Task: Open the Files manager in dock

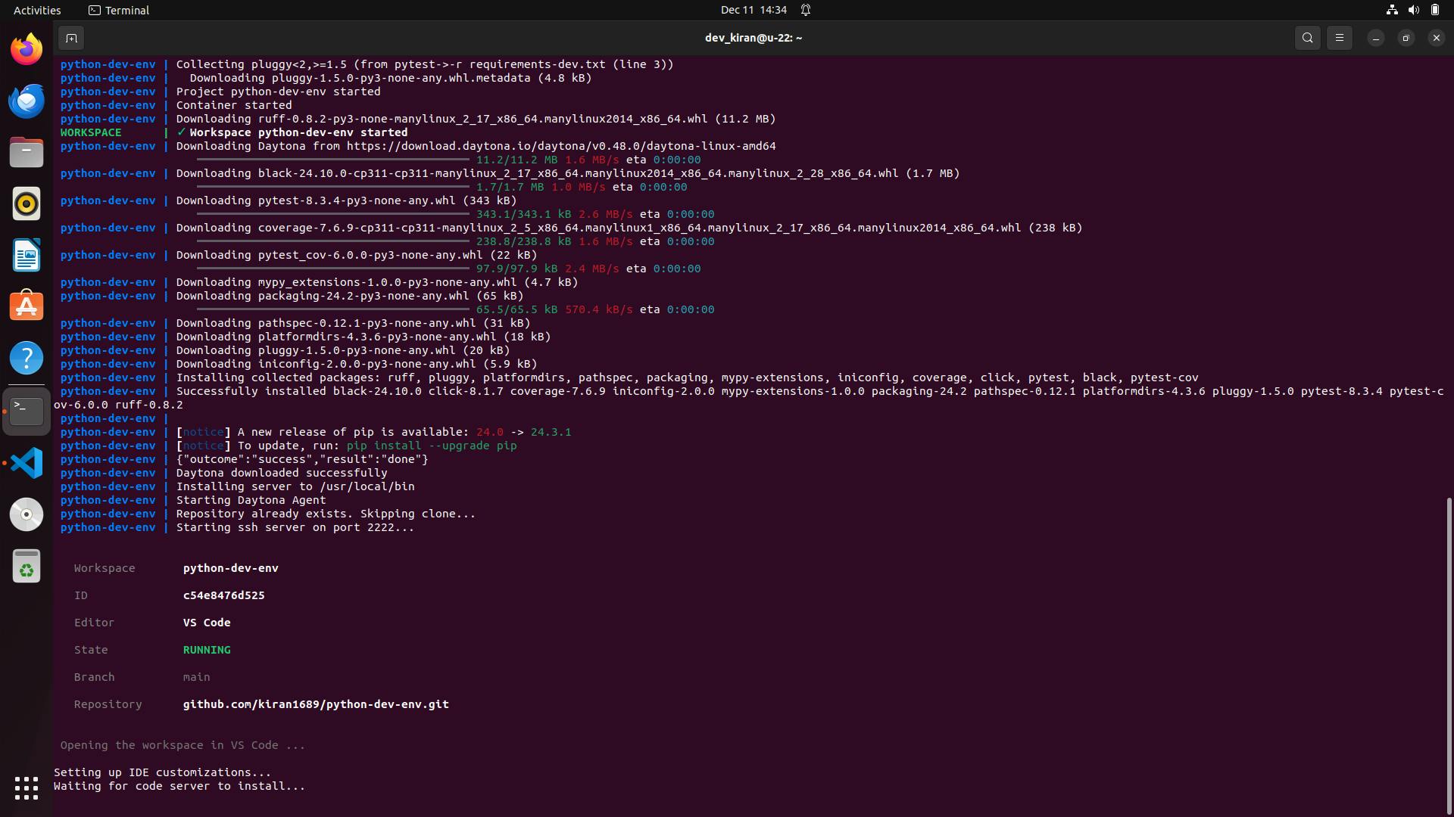Action: click(27, 152)
